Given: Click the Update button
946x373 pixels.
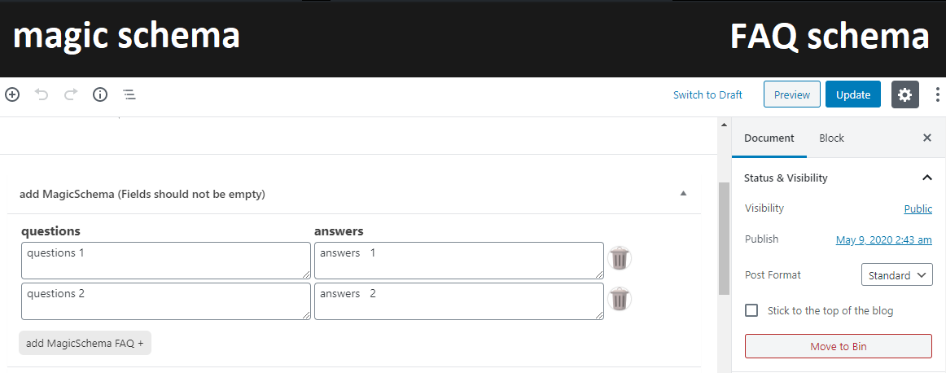Looking at the screenshot, I should tap(853, 94).
